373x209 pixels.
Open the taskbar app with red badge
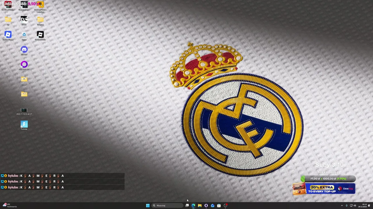[226, 206]
